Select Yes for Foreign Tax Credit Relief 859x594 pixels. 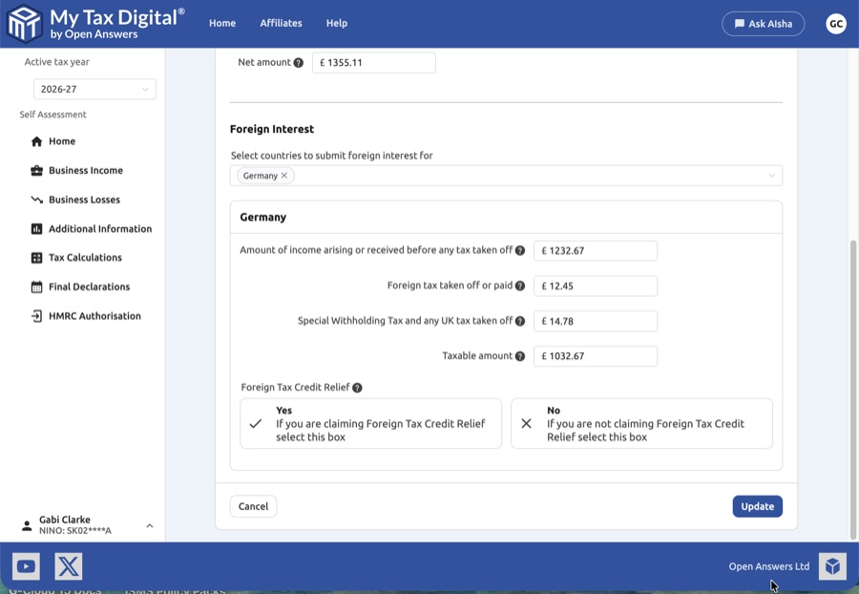[370, 423]
